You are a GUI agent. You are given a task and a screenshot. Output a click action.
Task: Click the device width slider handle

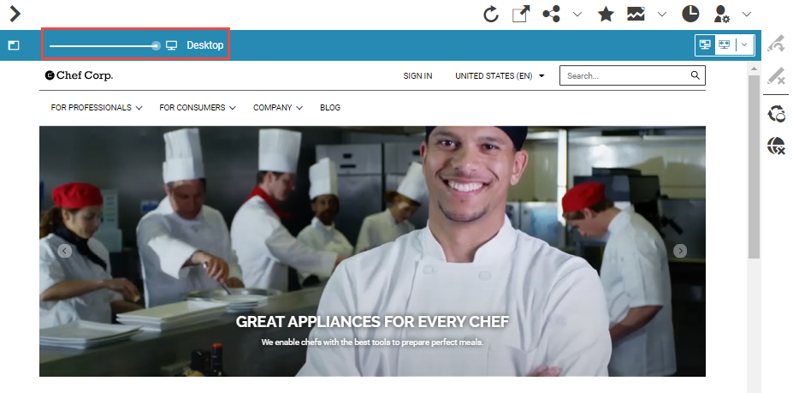click(156, 45)
